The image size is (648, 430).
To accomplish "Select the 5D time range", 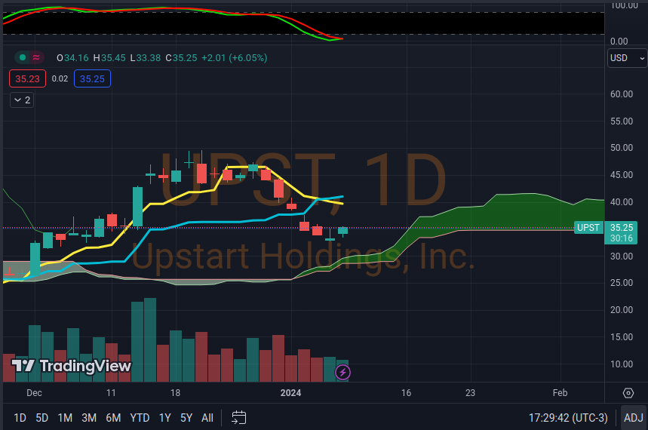I will 41,418.
